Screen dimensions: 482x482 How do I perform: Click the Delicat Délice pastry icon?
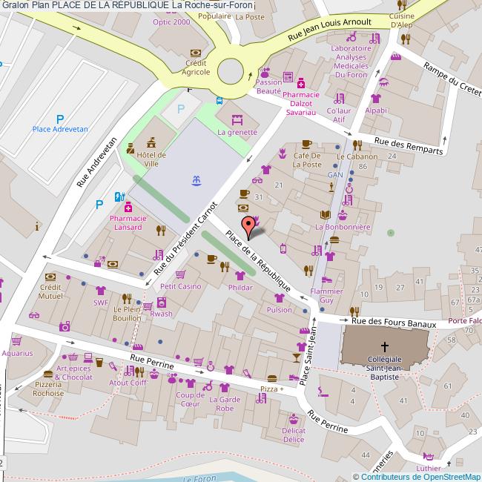click(x=294, y=418)
